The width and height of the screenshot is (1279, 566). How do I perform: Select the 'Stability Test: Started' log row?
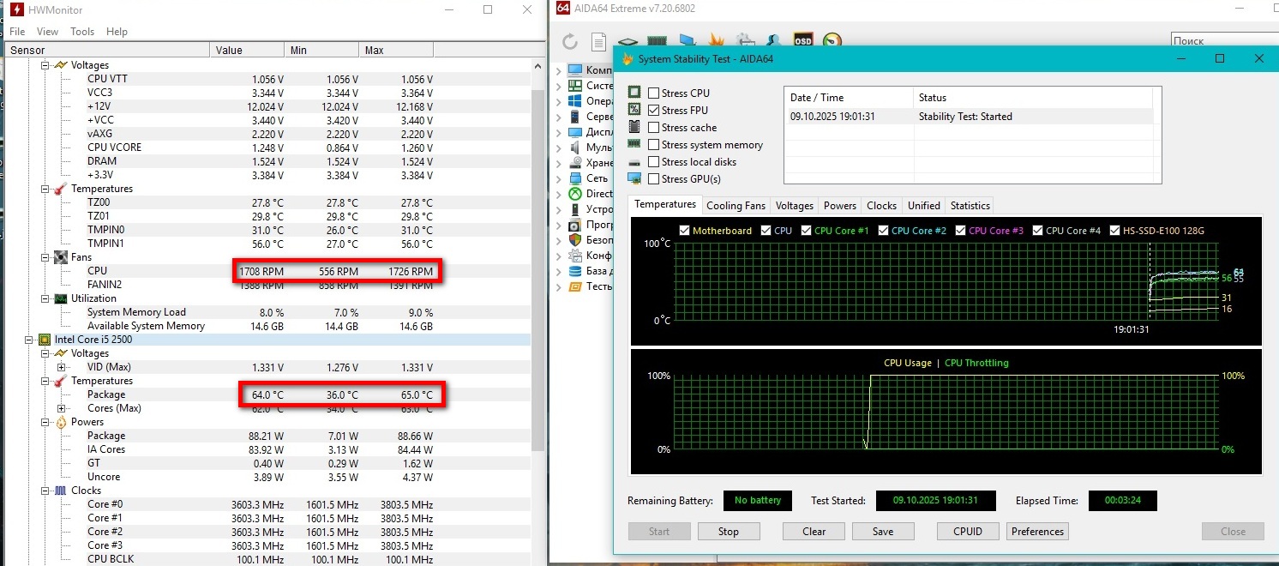point(969,117)
